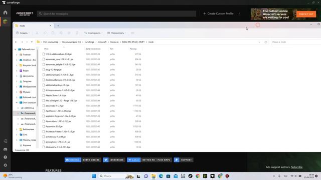Sort by the Name (Имя) column header
The width and height of the screenshot is (321, 180).
click(x=46, y=49)
